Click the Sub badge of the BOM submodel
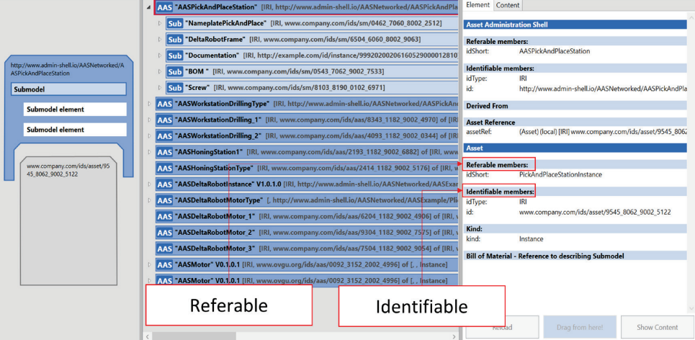695x340 pixels. (174, 71)
